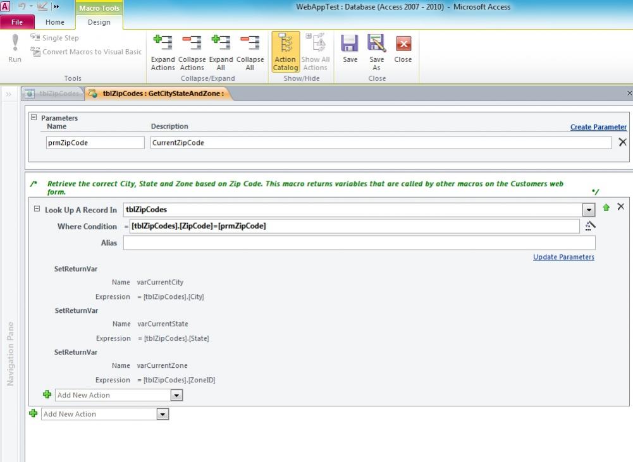Select the varCurrentCity SetReturnVar action
The height and width of the screenshot is (462, 633).
76,269
